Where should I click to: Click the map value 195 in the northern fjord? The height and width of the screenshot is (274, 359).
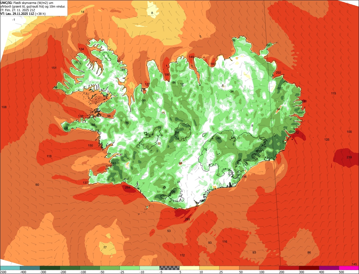(167, 75)
